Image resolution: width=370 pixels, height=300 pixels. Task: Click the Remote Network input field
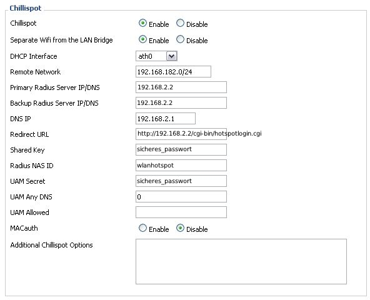(173, 72)
